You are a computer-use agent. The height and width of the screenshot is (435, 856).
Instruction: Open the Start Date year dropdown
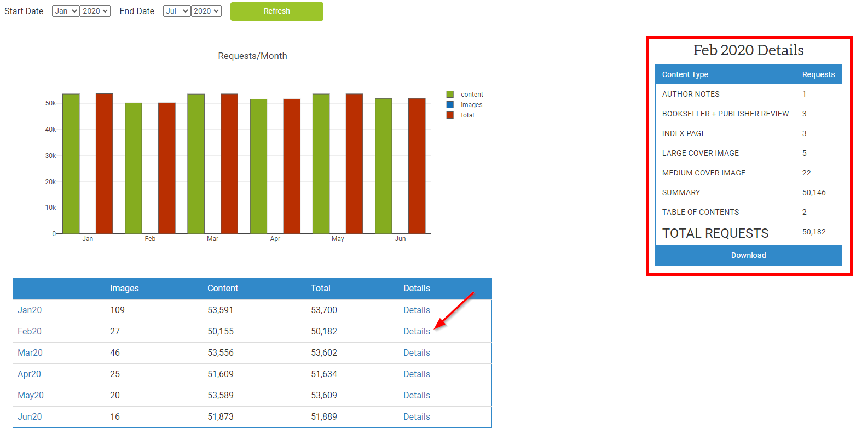click(x=94, y=10)
